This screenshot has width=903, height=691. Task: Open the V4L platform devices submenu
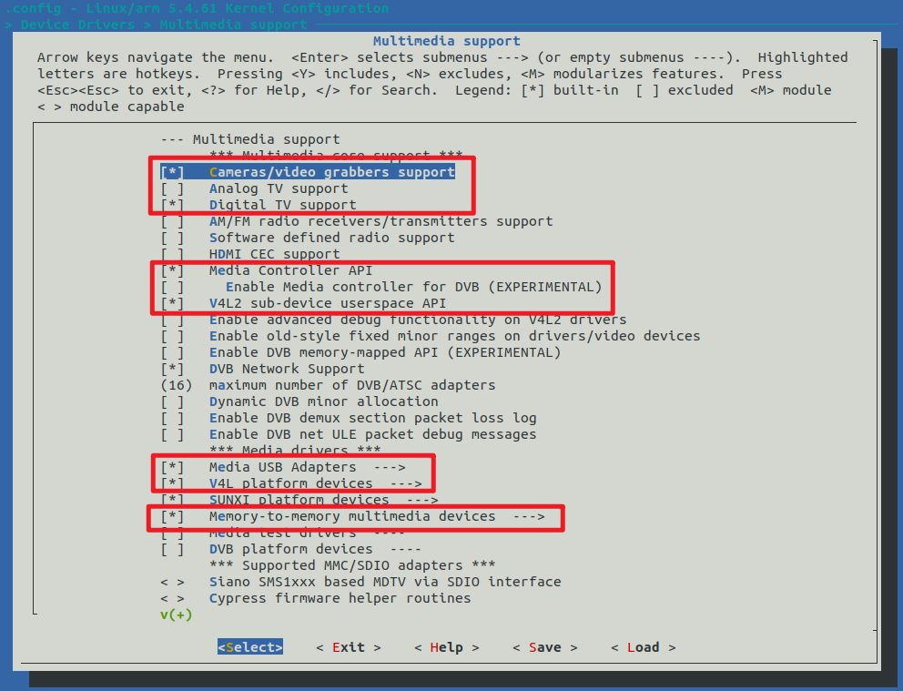point(314,483)
